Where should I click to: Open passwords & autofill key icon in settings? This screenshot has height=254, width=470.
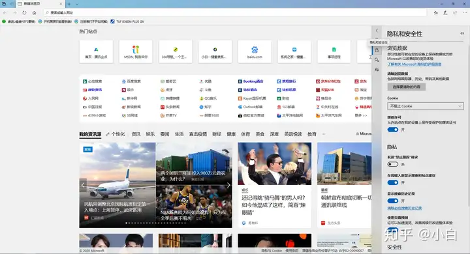click(377, 60)
